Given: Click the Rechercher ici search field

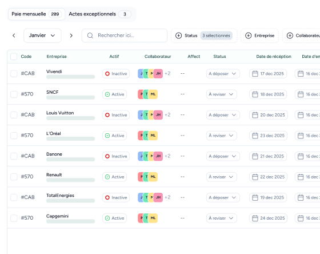Looking at the screenshot, I should tap(125, 35).
